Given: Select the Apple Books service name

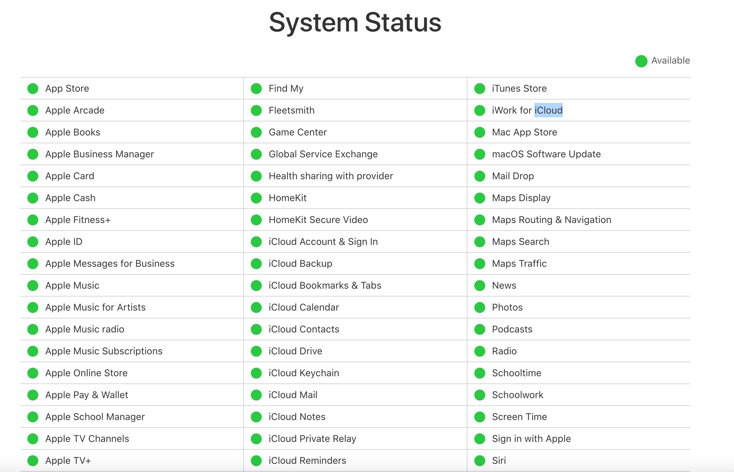Looking at the screenshot, I should tap(73, 132).
